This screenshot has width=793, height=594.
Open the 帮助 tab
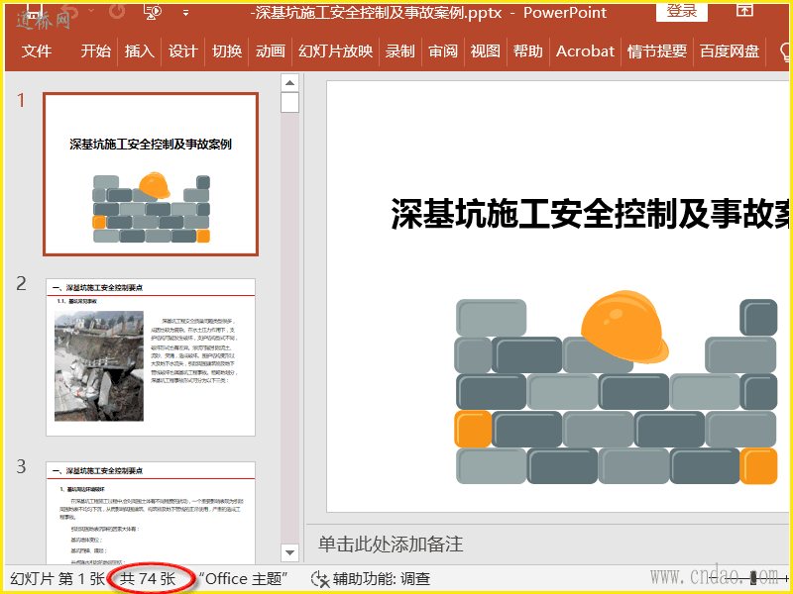point(528,51)
